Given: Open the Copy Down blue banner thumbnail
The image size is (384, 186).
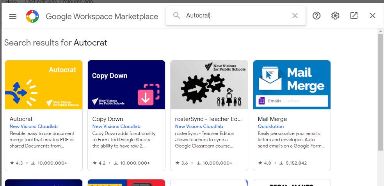Looking at the screenshot, I should [126, 85].
